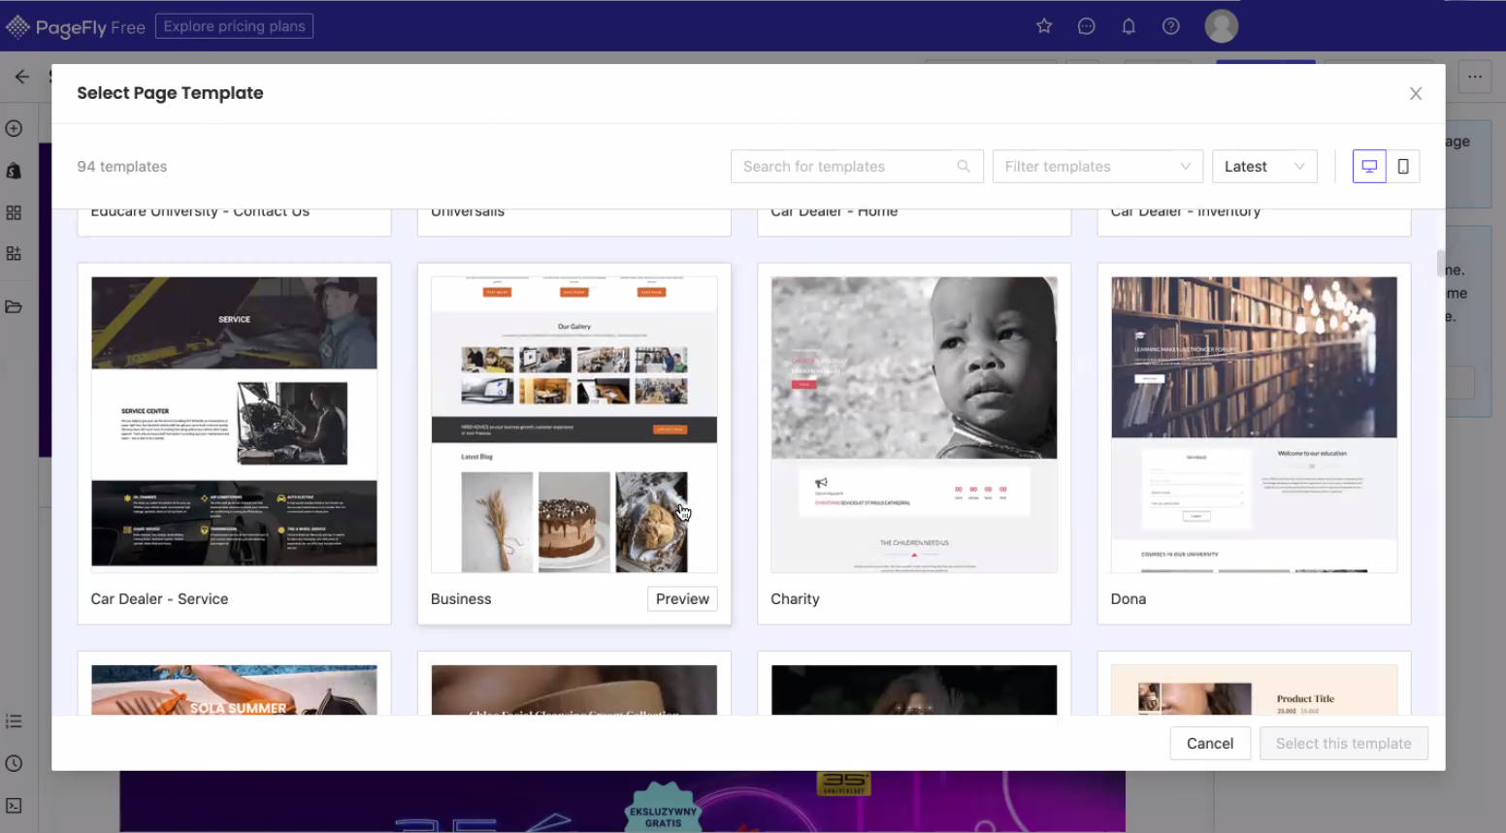Click Select this template button
Screen dimensions: 1506x833
[1344, 743]
